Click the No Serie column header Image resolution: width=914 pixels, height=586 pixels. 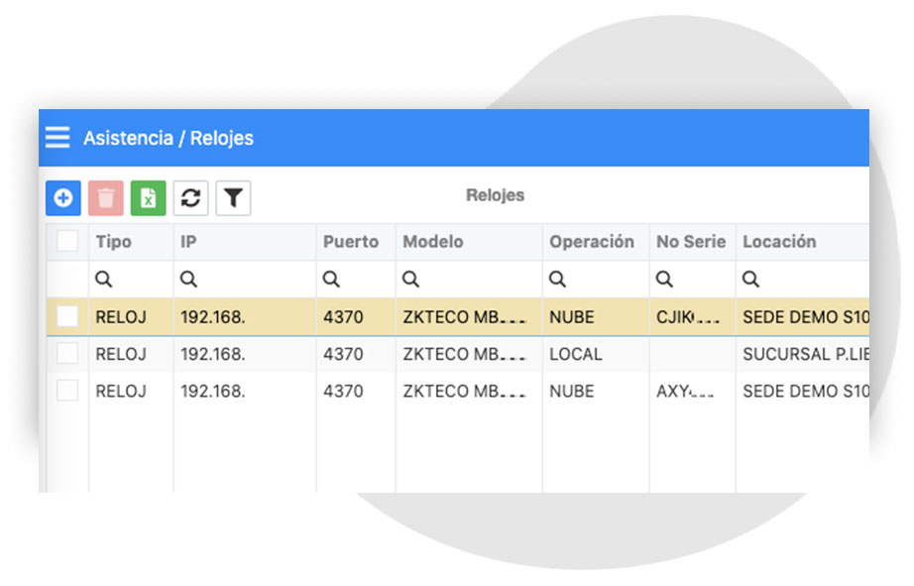pos(693,241)
